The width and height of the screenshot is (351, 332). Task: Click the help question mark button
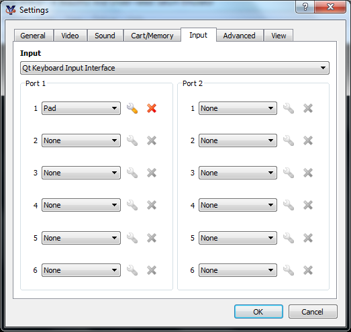(305, 7)
